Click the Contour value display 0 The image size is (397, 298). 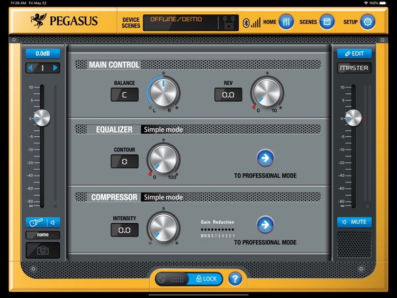click(124, 161)
